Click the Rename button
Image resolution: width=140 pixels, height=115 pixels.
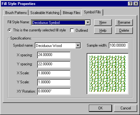tap(124, 22)
